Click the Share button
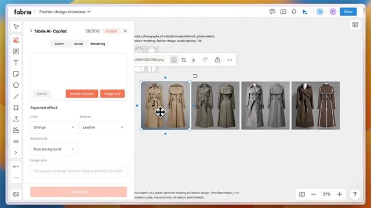Image resolution: width=371 pixels, height=208 pixels. (x=348, y=12)
